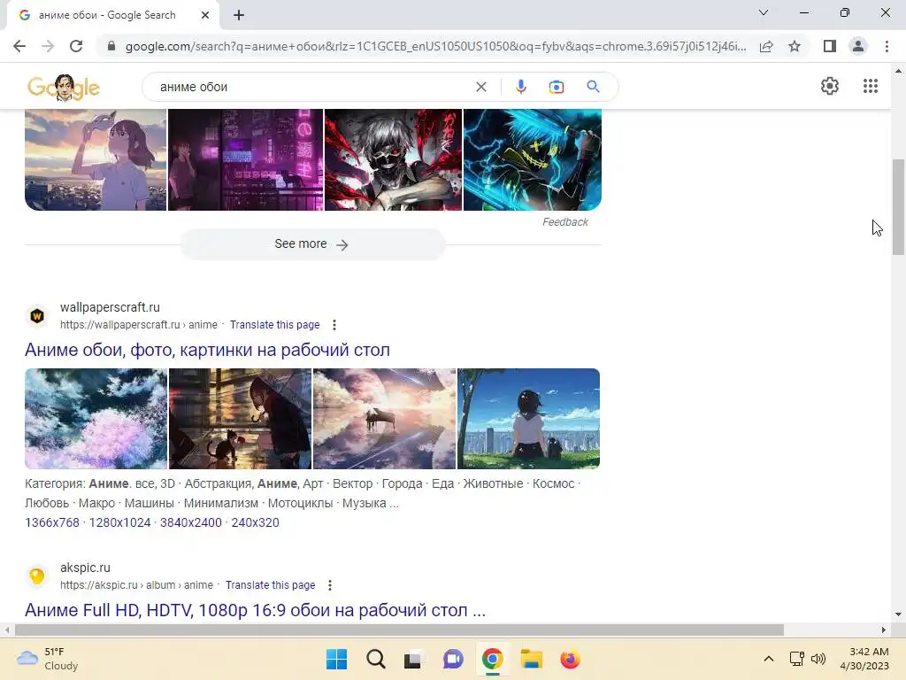The height and width of the screenshot is (680, 906).
Task: Send Feedback on image results
Action: pyautogui.click(x=564, y=222)
